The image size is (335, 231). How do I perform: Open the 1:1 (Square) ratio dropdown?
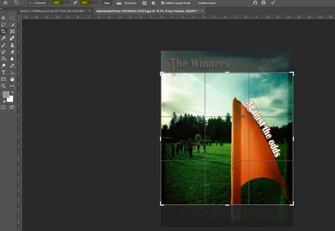39,3
